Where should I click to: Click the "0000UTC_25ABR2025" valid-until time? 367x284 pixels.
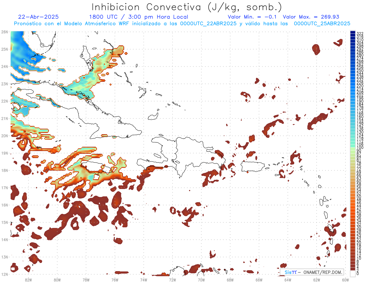coord(322,24)
